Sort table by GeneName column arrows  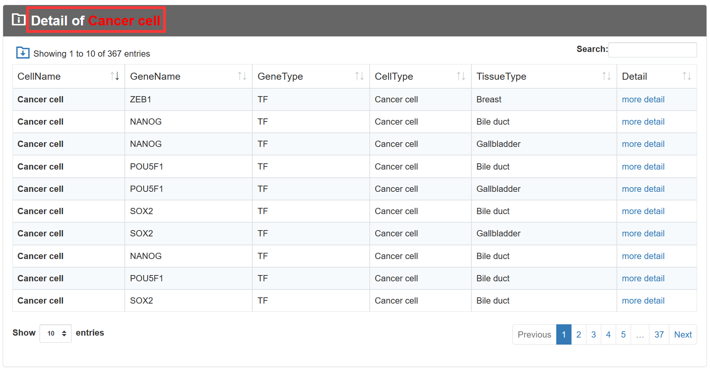point(242,76)
